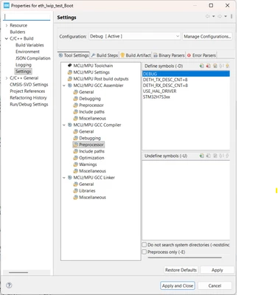Switch to Binary Parsers tab

[x=169, y=55]
